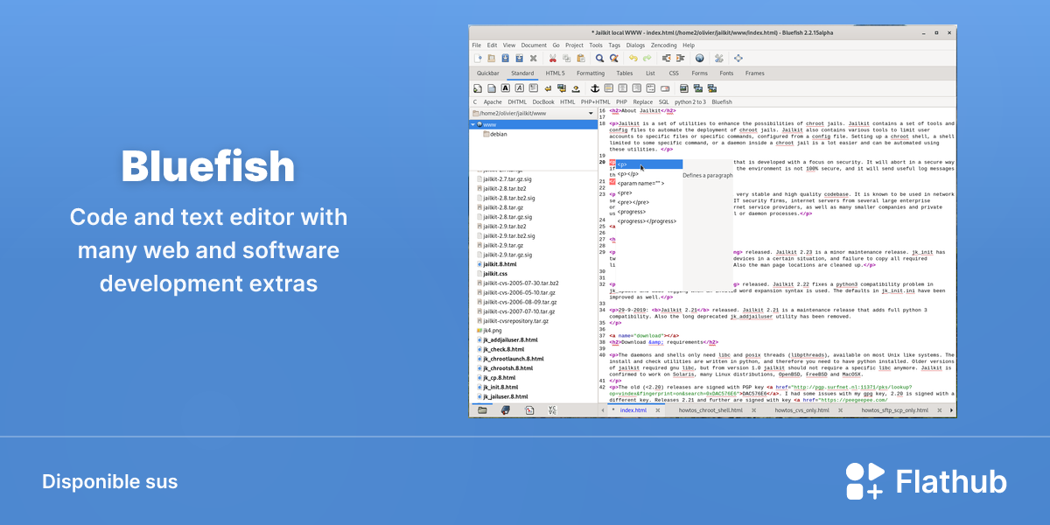
Task: Click the Save As icon
Action: (x=519, y=59)
